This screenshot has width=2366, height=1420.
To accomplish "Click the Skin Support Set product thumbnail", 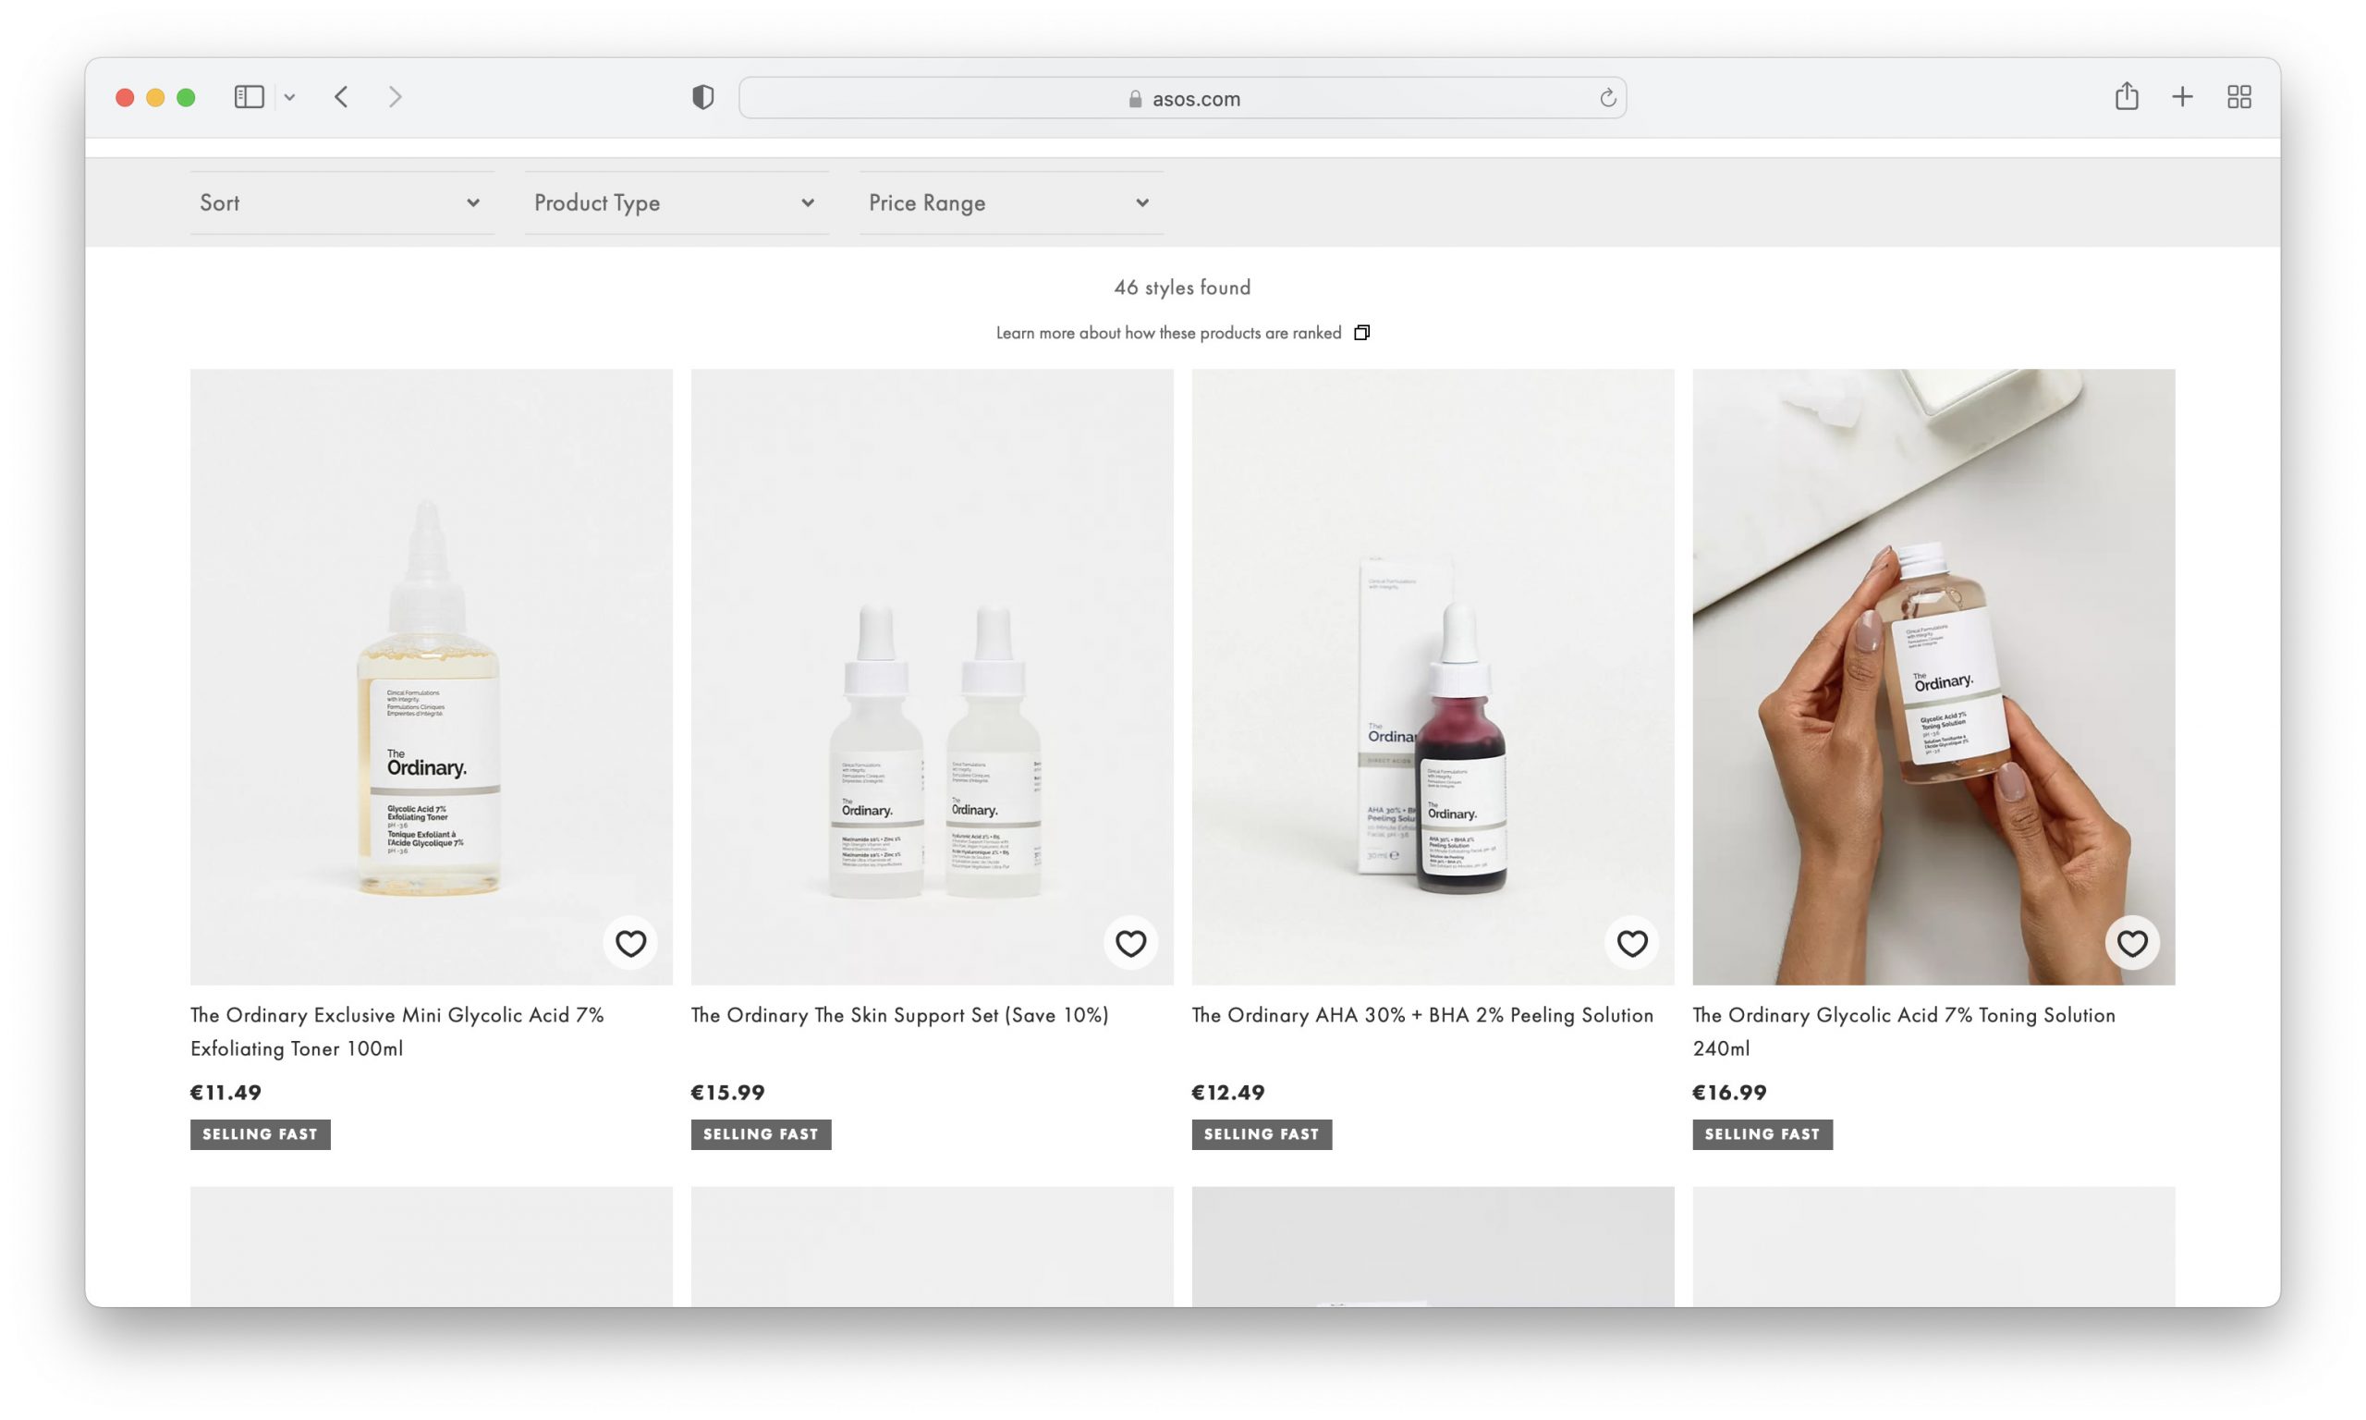I will click(x=932, y=675).
